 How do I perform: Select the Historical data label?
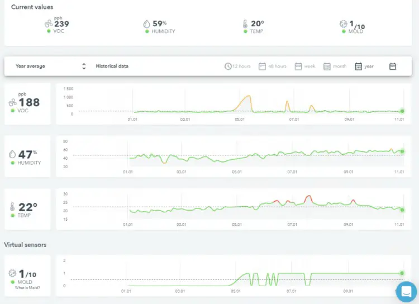point(112,66)
